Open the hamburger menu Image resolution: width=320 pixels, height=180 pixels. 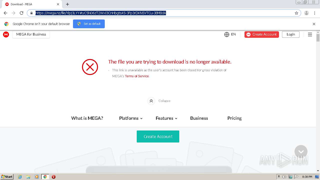310,34
